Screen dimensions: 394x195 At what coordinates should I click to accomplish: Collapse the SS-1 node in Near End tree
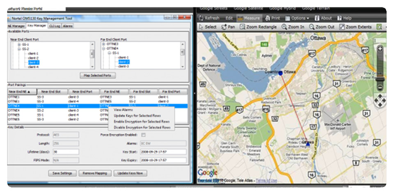coord(19,44)
